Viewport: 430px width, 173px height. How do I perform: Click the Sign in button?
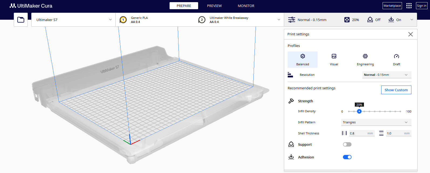(422, 6)
